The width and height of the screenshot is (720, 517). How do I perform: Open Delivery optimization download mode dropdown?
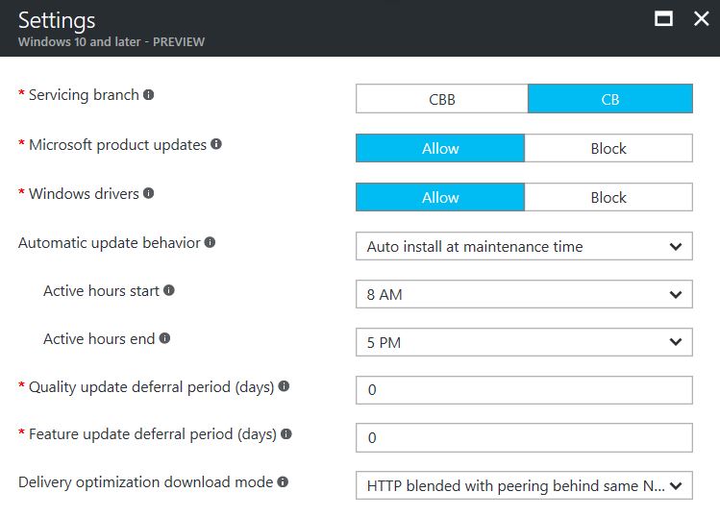[x=524, y=485]
